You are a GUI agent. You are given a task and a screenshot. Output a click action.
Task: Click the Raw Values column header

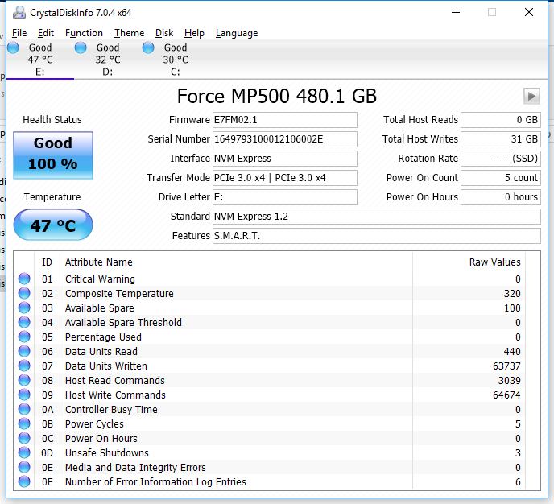point(494,262)
